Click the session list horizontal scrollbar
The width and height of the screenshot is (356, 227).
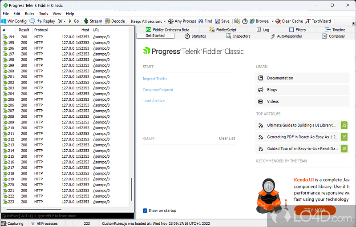point(34,209)
